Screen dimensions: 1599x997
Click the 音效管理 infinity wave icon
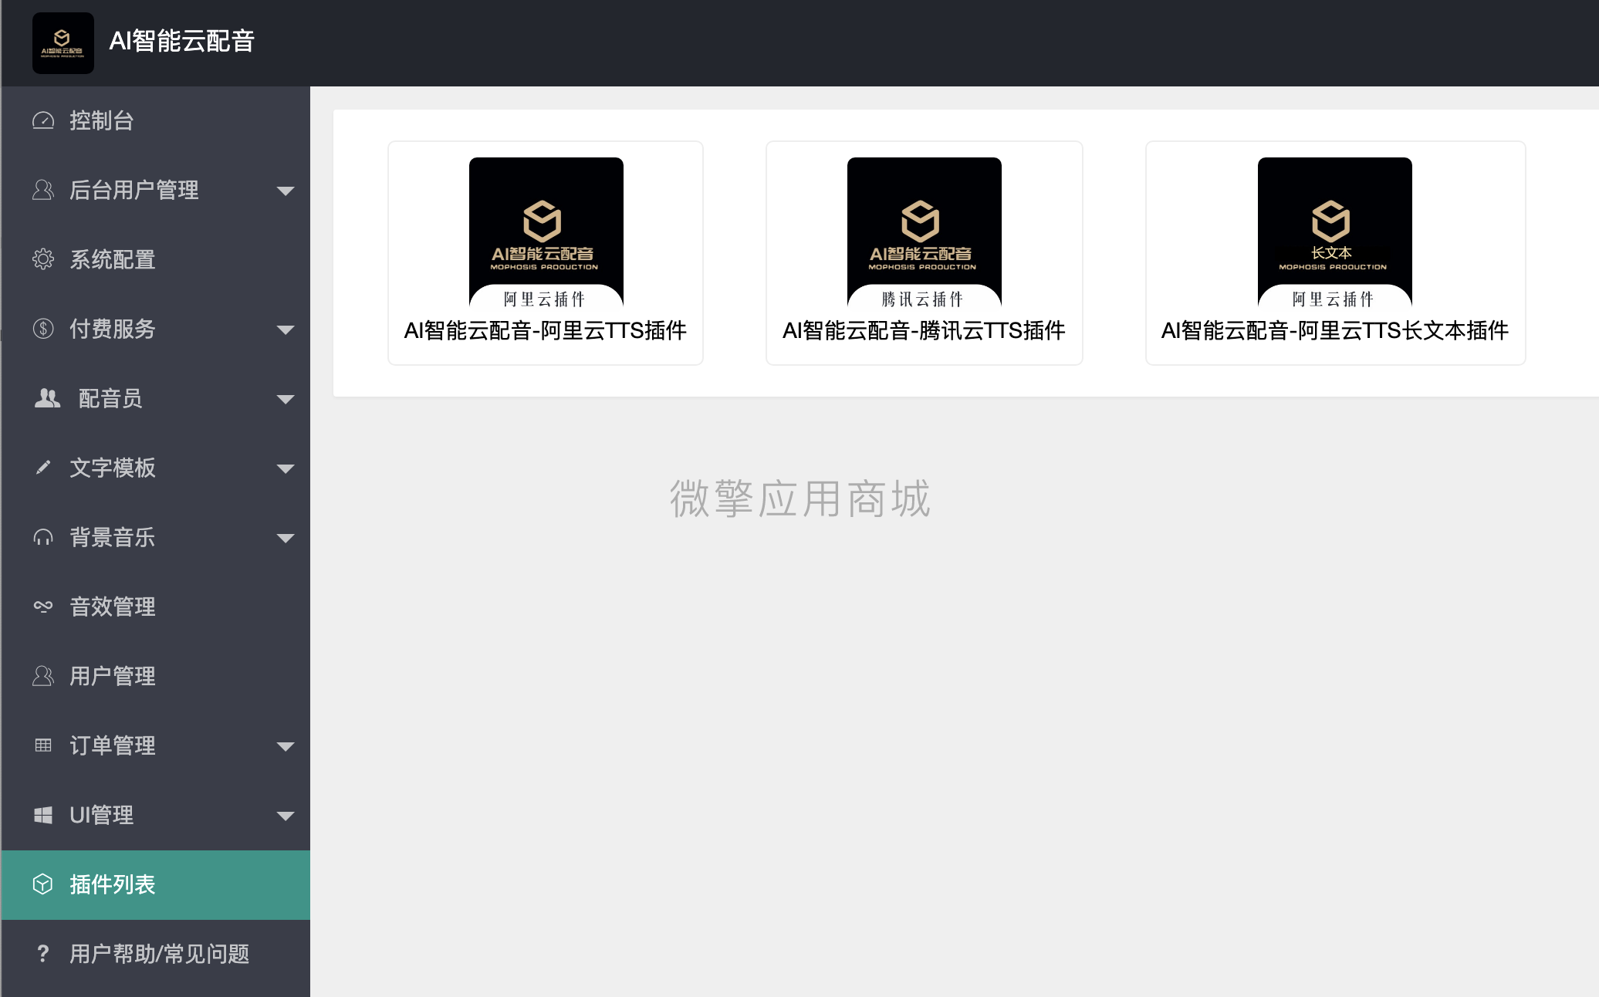(x=43, y=607)
